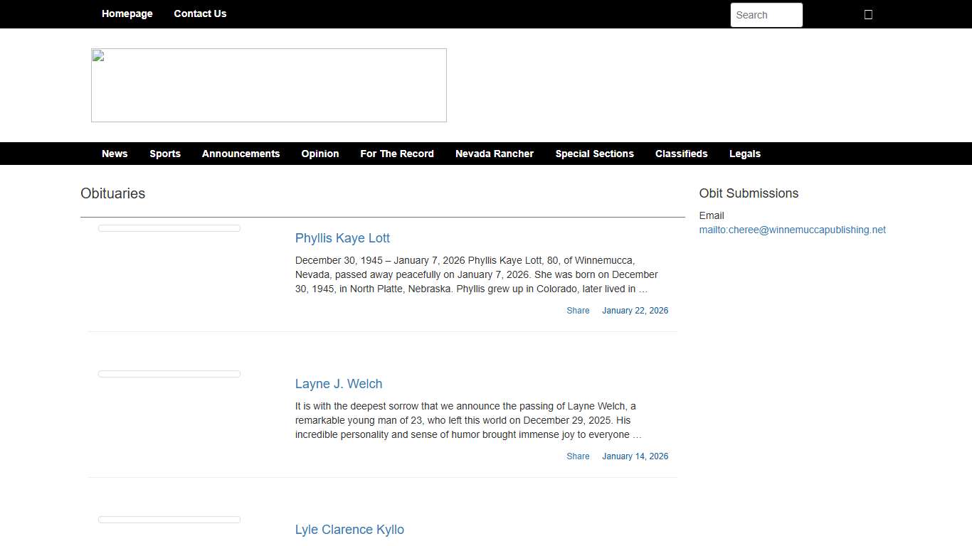
Task: Go to the Homepage link
Action: pyautogui.click(x=127, y=14)
